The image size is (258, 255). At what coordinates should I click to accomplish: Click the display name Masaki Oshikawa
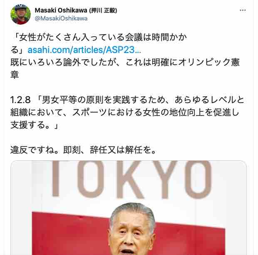pyautogui.click(x=61, y=10)
